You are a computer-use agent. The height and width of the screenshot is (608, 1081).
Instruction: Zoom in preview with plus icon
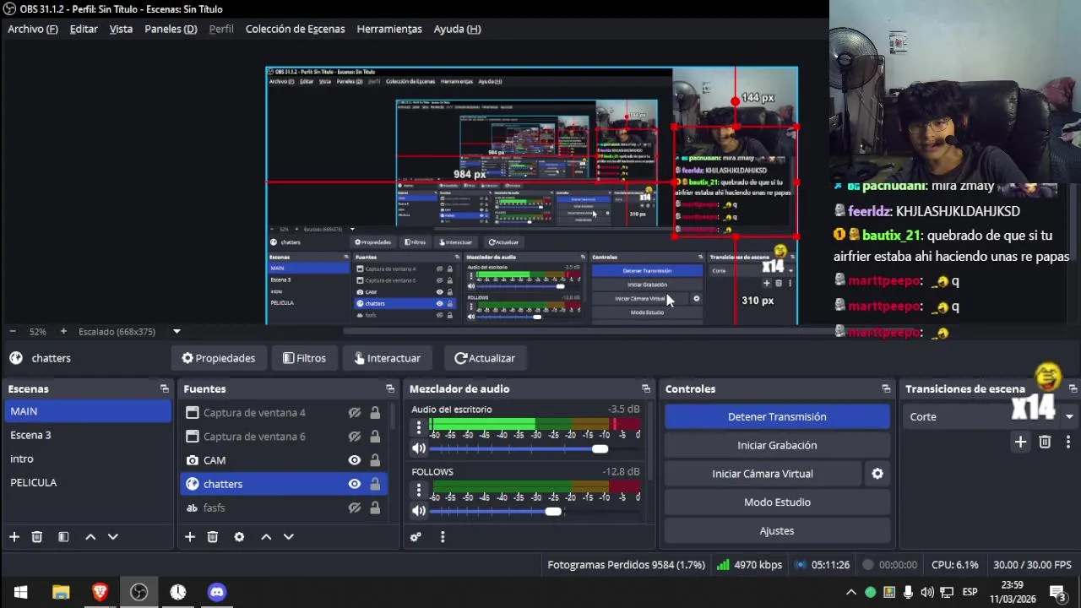click(63, 332)
